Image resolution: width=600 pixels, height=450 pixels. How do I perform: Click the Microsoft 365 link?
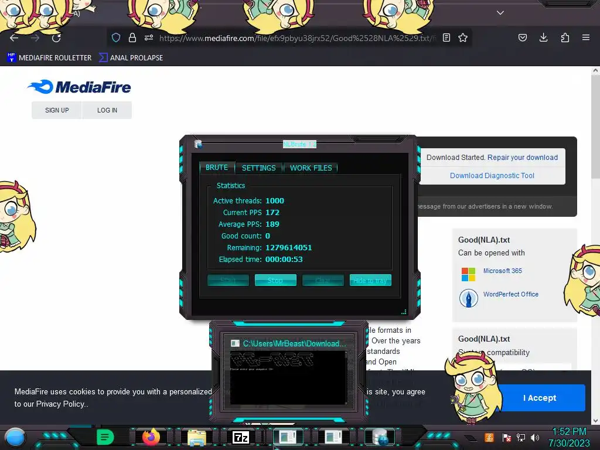(502, 271)
